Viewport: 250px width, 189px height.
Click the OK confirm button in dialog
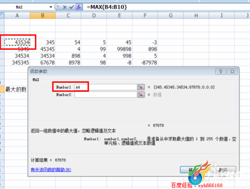(190, 170)
